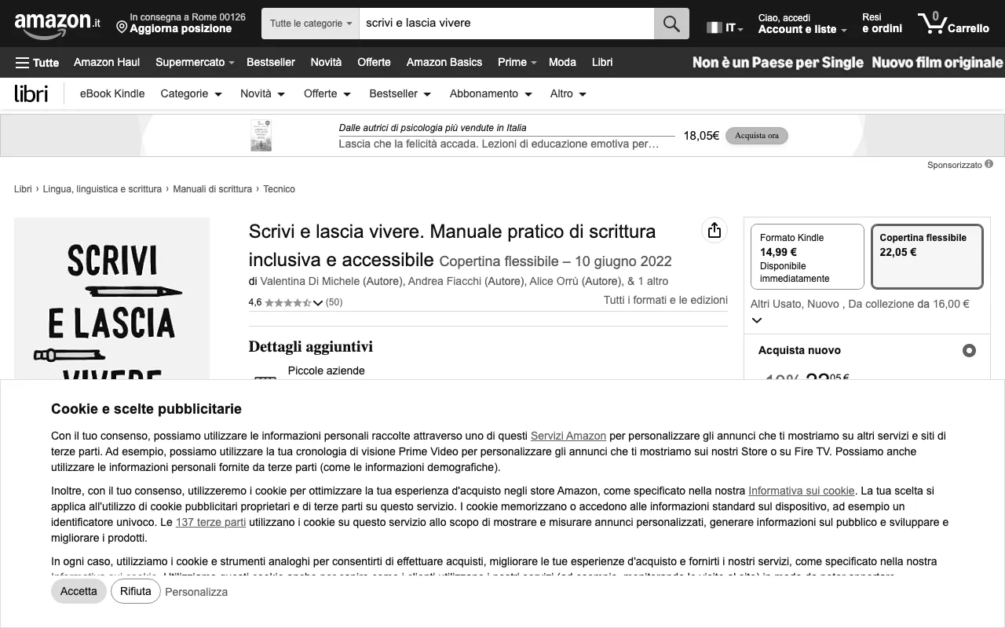Open the book cover image
This screenshot has width=1005, height=628.
111,299
